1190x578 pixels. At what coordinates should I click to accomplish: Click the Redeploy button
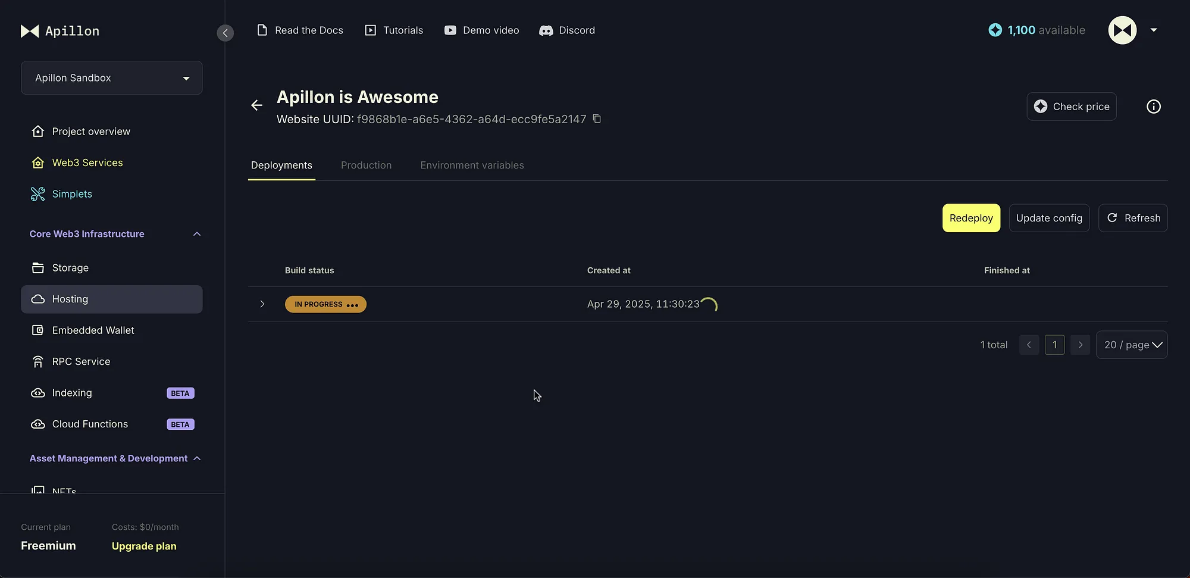[x=971, y=218]
